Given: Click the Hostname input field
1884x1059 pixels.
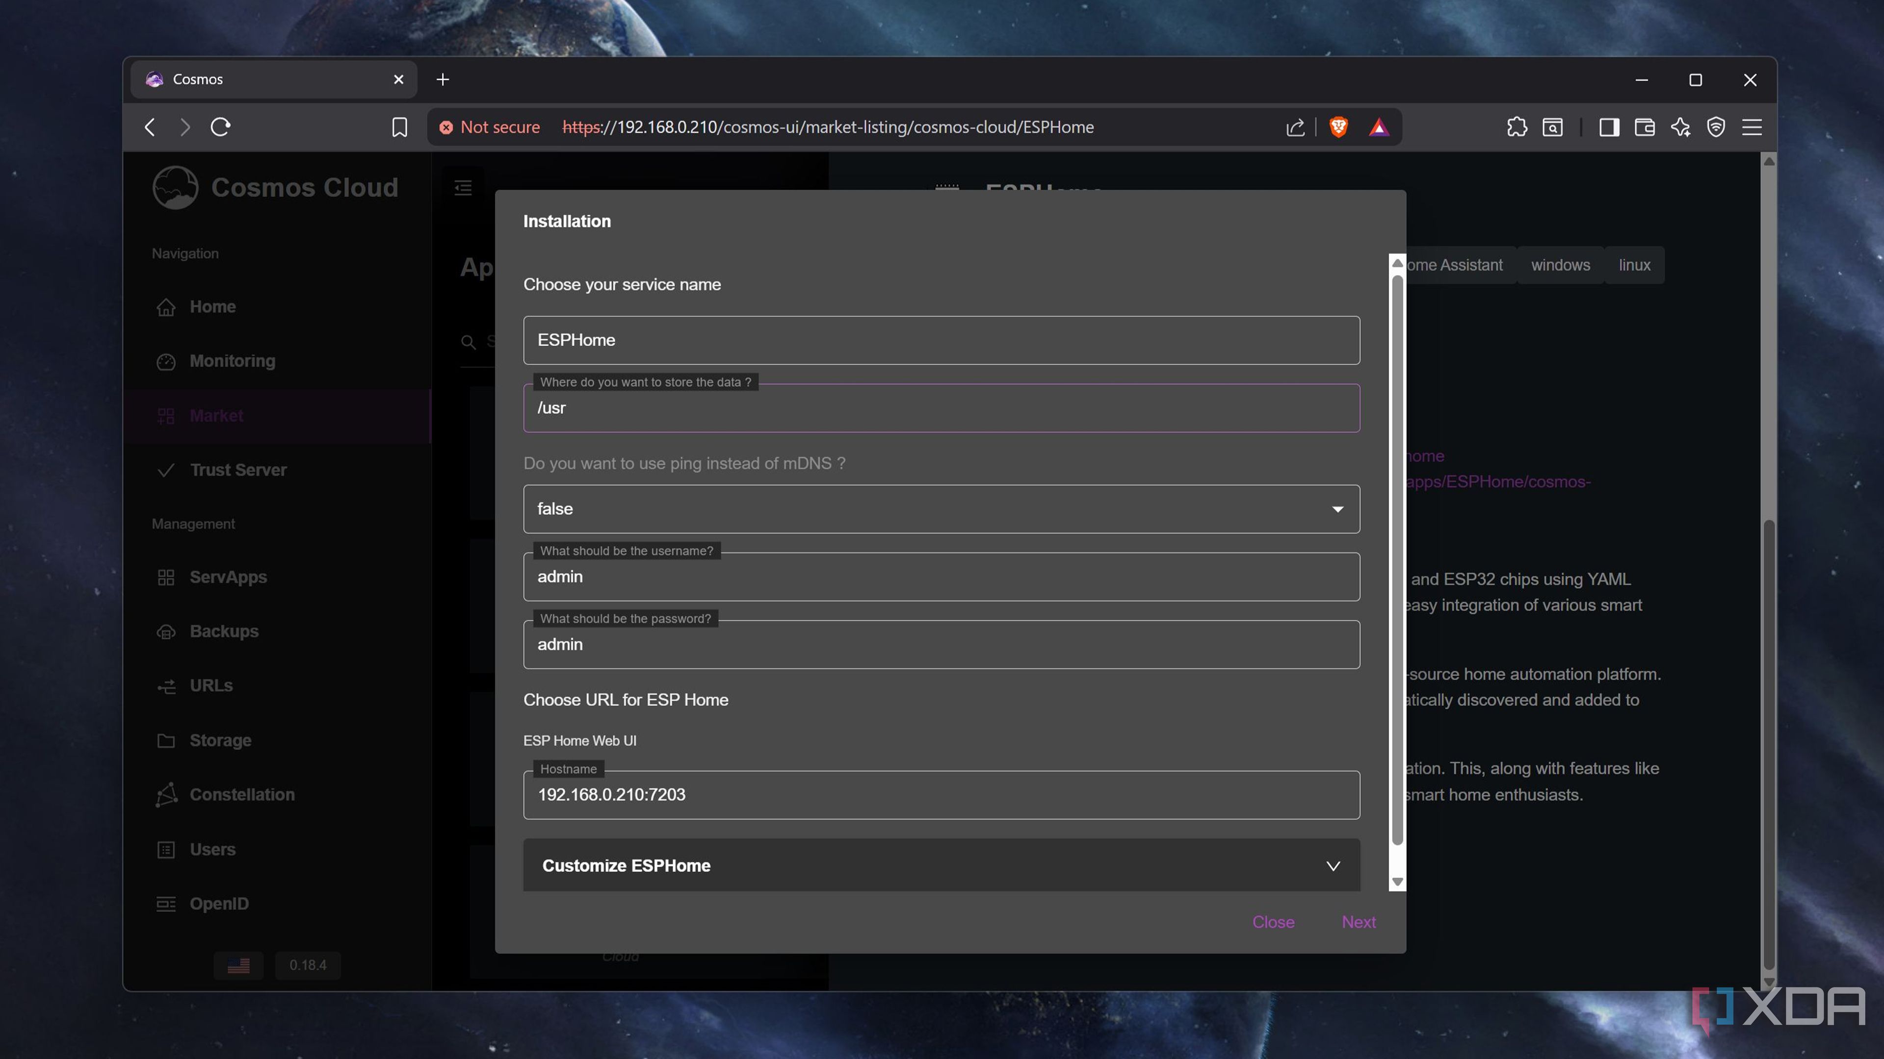Looking at the screenshot, I should (942, 794).
